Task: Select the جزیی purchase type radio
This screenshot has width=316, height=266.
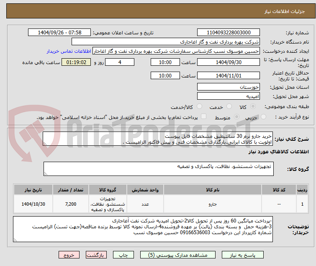Action: pos(263,117)
